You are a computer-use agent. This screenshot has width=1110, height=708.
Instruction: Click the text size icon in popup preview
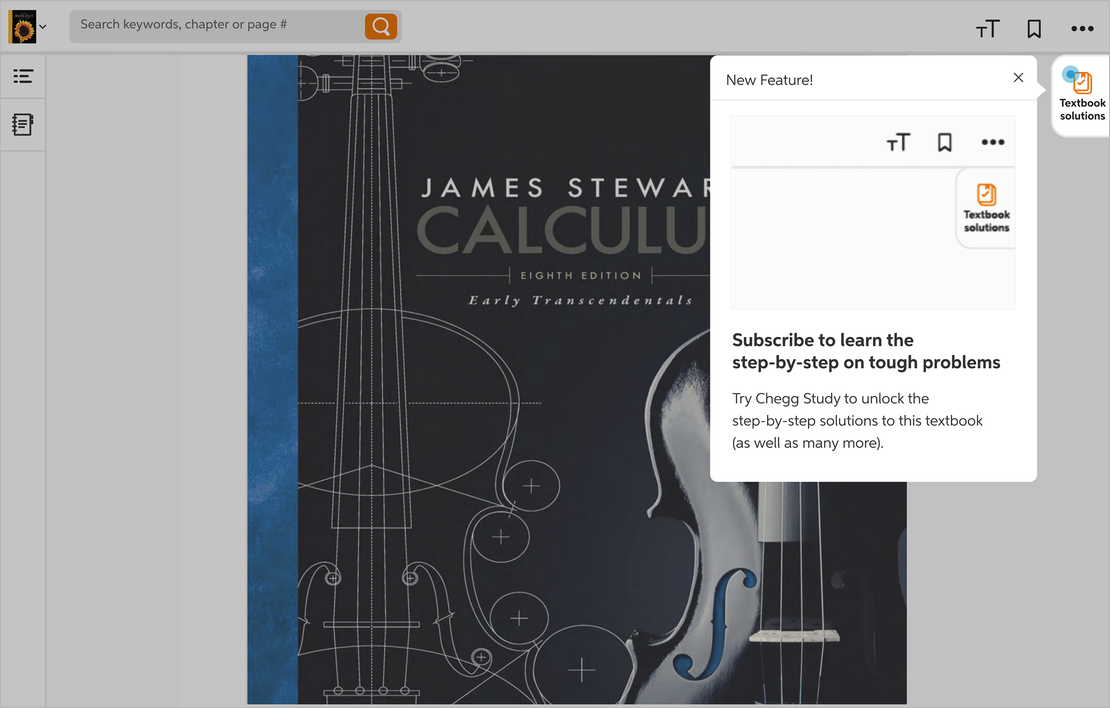pyautogui.click(x=898, y=142)
